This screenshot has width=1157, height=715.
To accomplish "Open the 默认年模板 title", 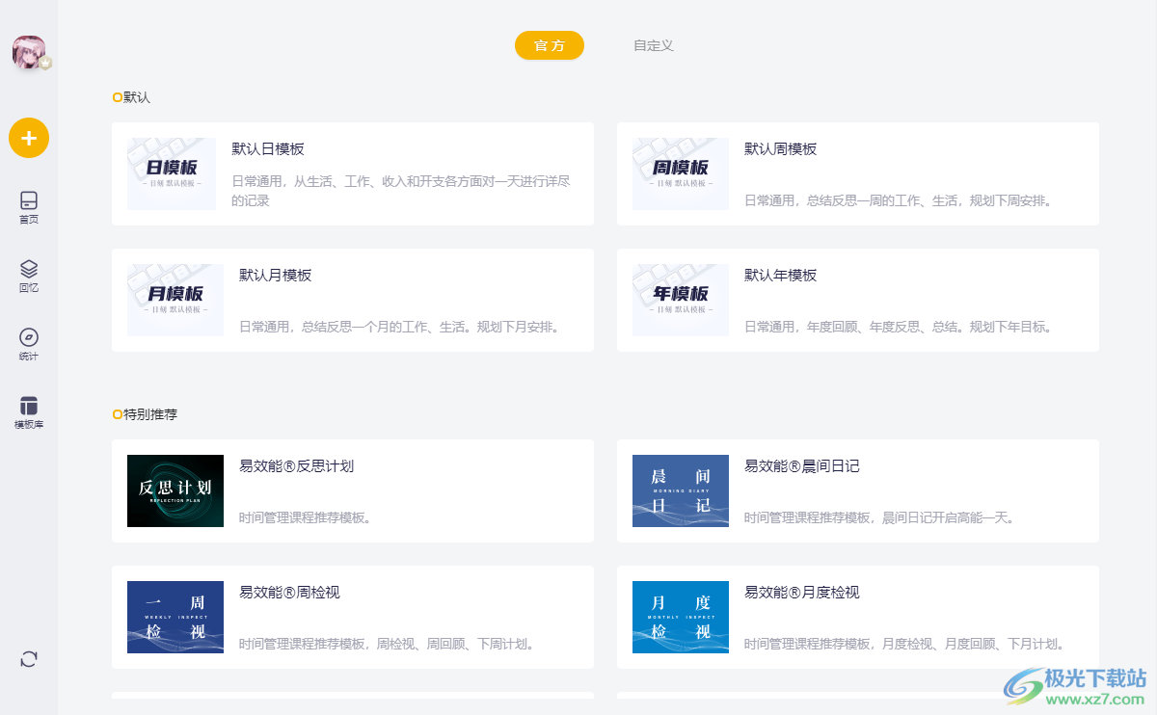I will 781,275.
